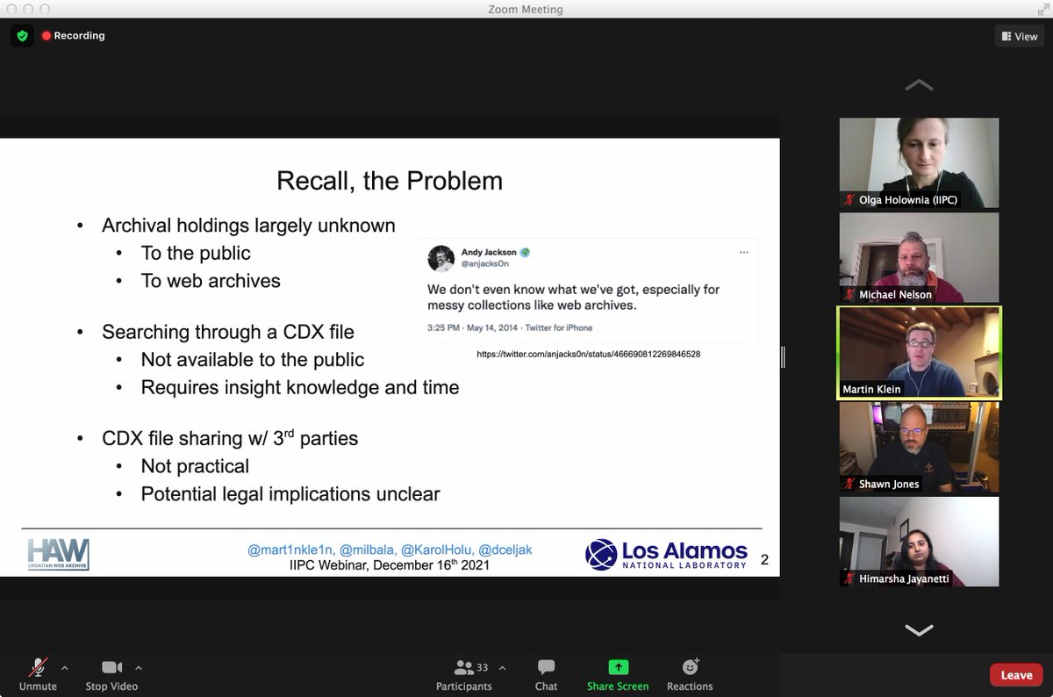Click the green zoom window button
The height and width of the screenshot is (697, 1053).
pos(44,9)
